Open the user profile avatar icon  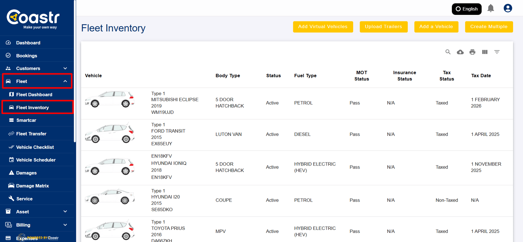[x=507, y=8]
